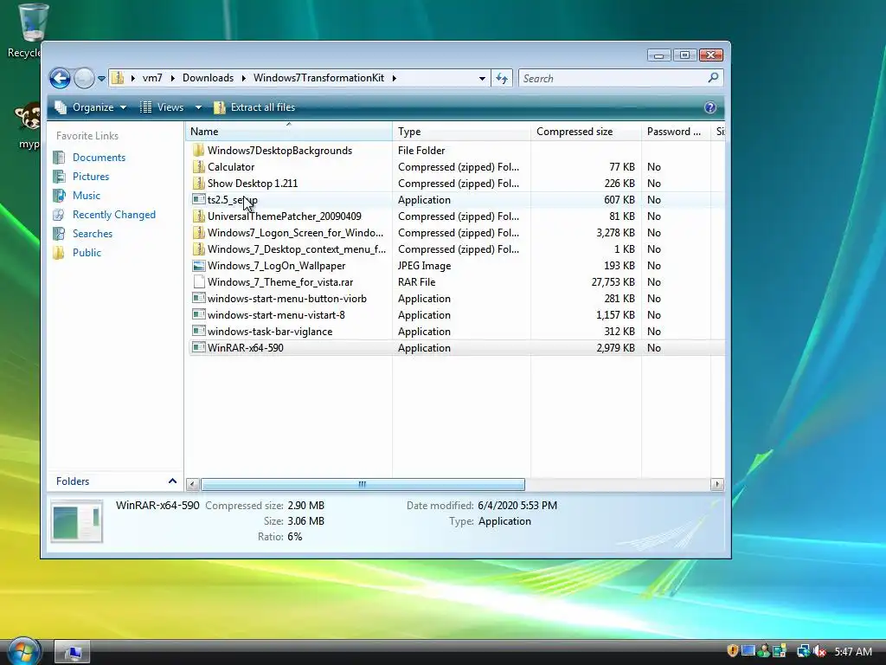
Task: Click the RAR File type cell
Action: (x=416, y=282)
